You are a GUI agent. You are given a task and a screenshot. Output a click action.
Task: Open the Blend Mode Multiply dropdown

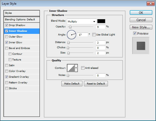click(x=82, y=21)
